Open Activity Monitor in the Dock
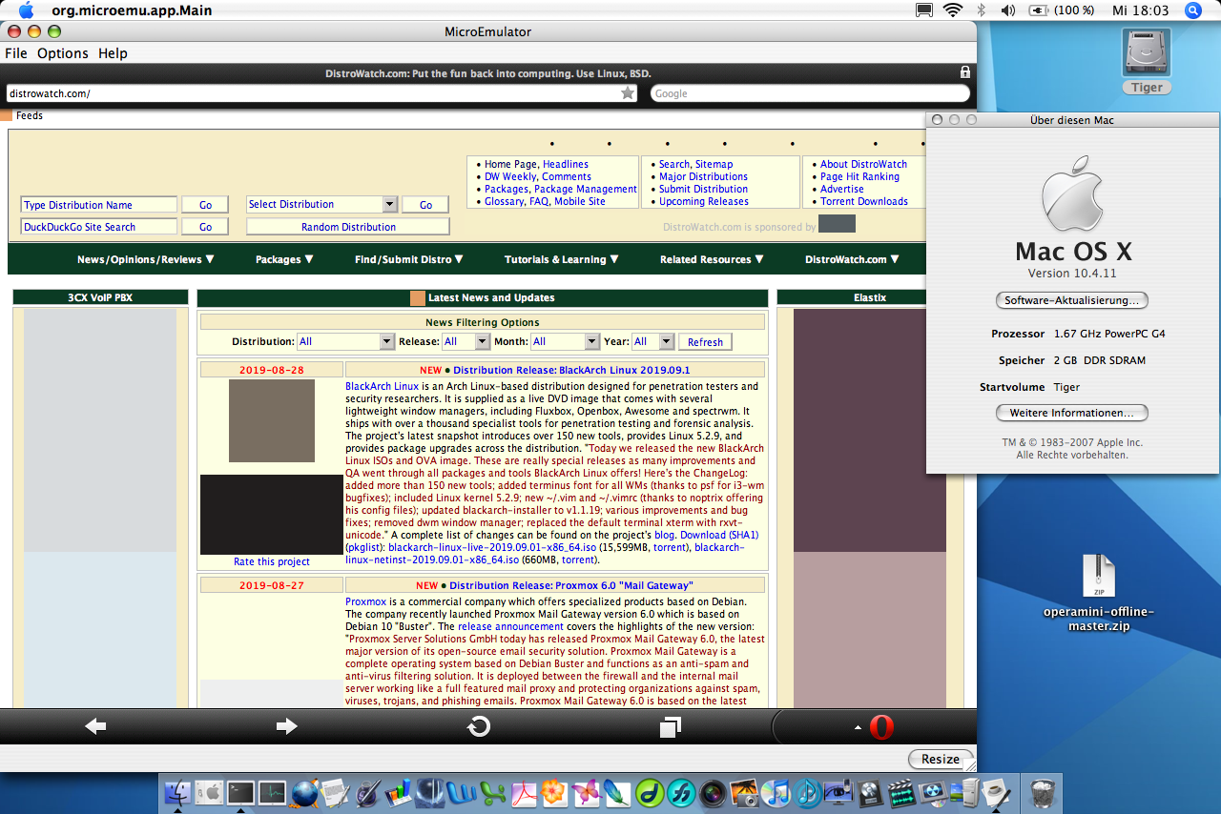This screenshot has width=1221, height=814. pyautogui.click(x=273, y=792)
